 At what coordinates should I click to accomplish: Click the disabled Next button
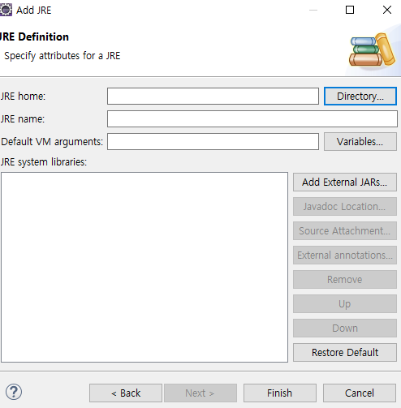200,393
